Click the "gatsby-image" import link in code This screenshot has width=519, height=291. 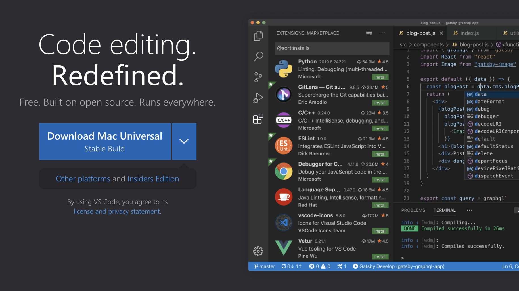495,64
